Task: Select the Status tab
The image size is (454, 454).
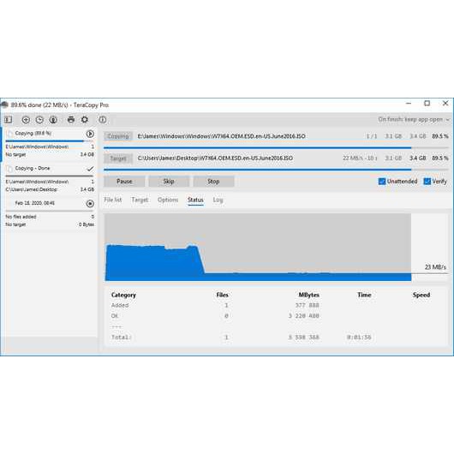Action: 195,200
